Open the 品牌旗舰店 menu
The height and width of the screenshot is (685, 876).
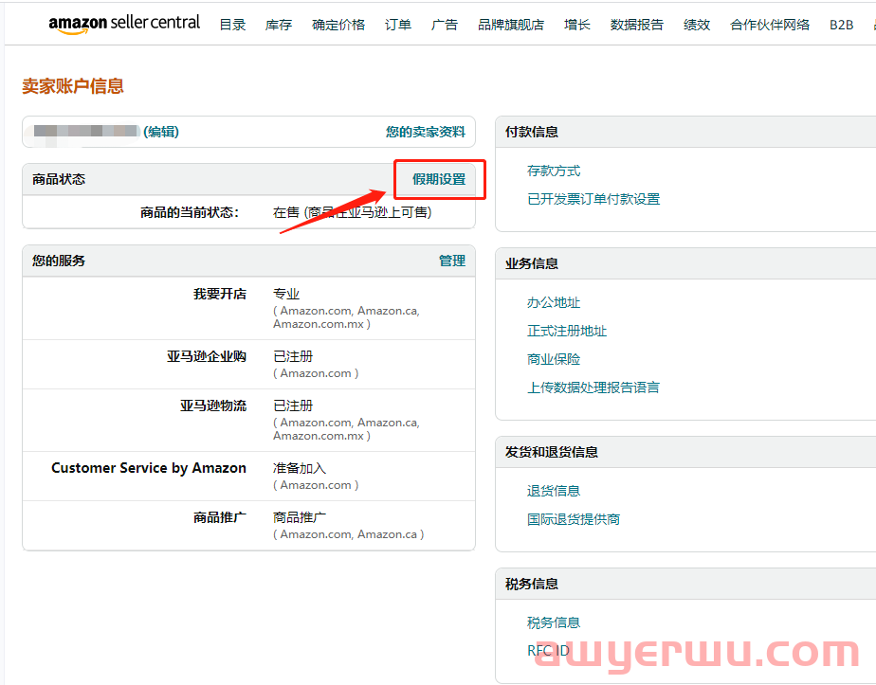511,25
